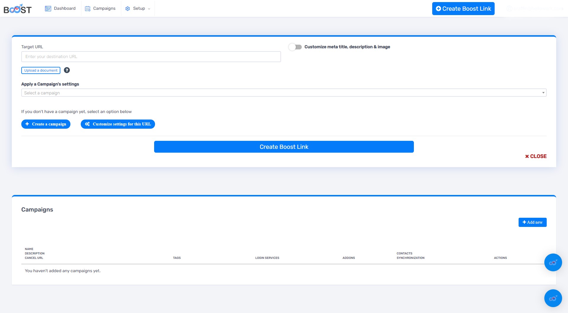Click the Campaigns calendar icon in navbar

(88, 9)
